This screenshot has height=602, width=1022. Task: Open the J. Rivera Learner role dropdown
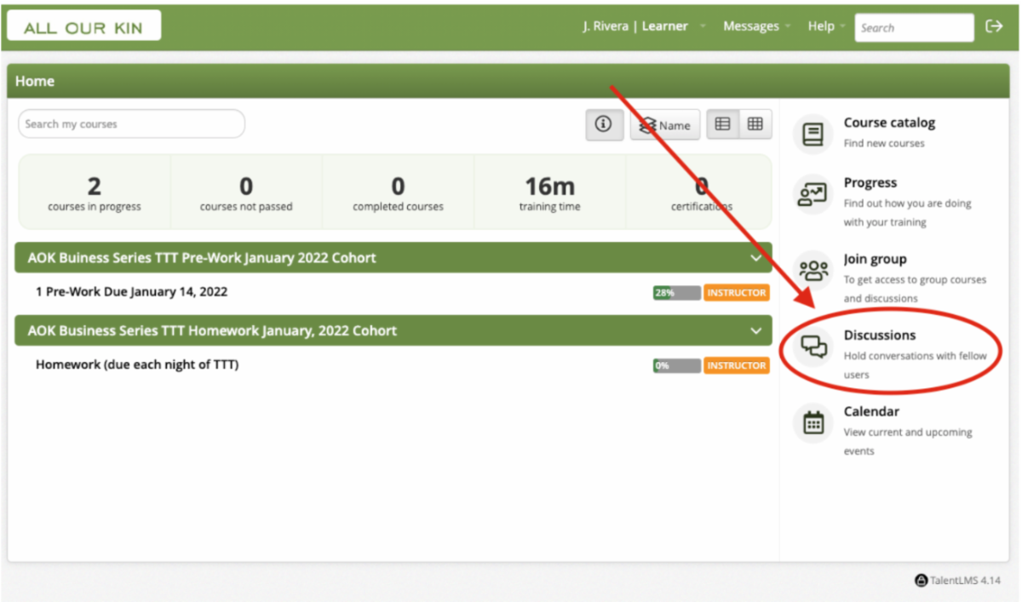click(644, 26)
